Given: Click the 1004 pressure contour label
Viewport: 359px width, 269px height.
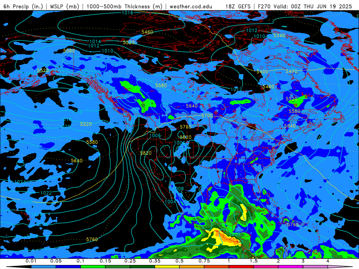Looking at the screenshot, I should point(171,201).
